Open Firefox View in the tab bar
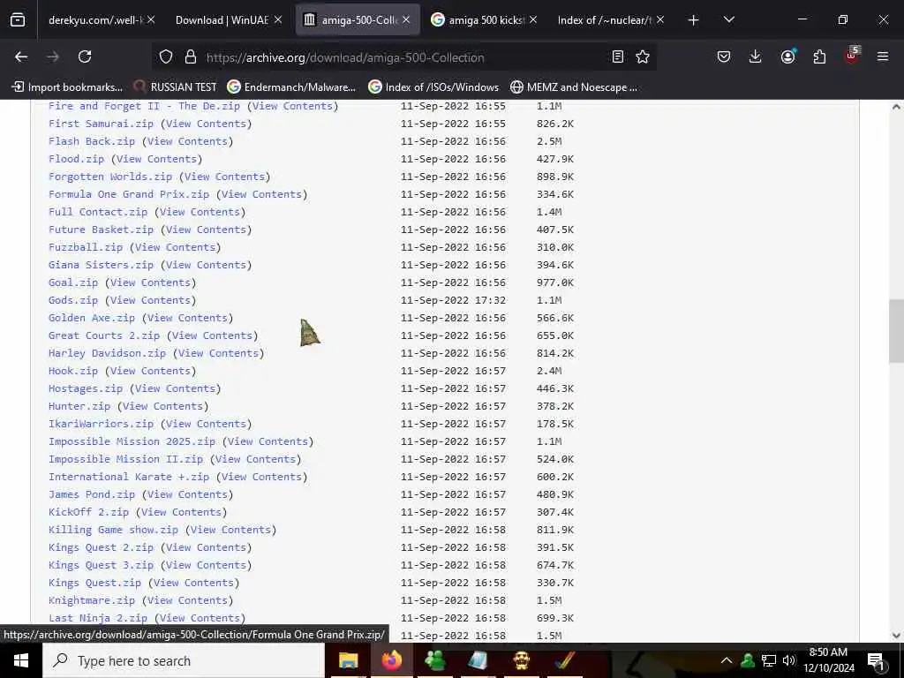This screenshot has height=678, width=904. pos(18,20)
